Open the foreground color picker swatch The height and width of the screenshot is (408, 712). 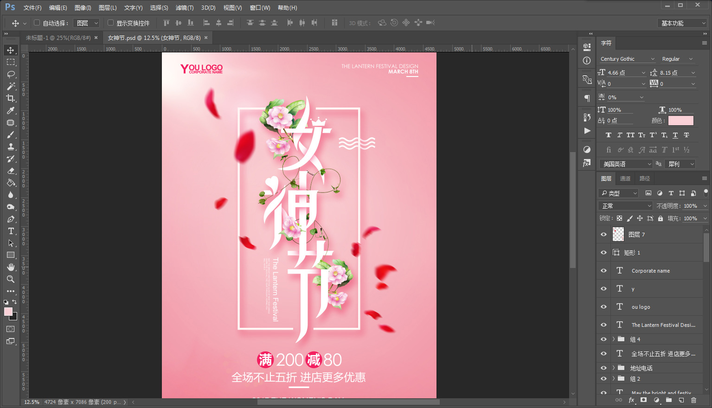tap(8, 312)
